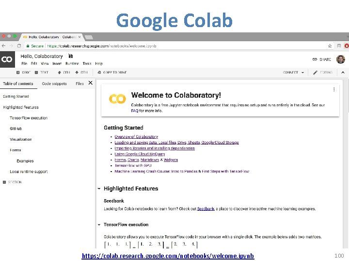Open the Insert menu

click(x=57, y=63)
